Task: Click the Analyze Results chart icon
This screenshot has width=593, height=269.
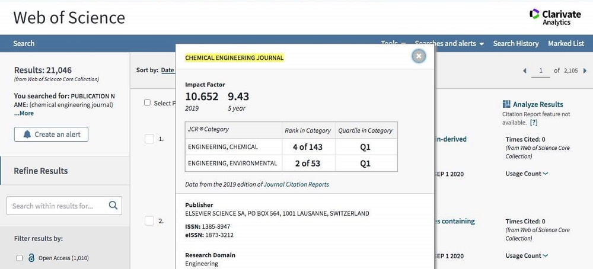Action: pyautogui.click(x=506, y=104)
